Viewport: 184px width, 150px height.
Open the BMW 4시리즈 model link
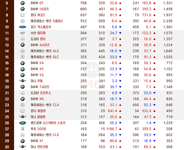click(x=40, y=45)
